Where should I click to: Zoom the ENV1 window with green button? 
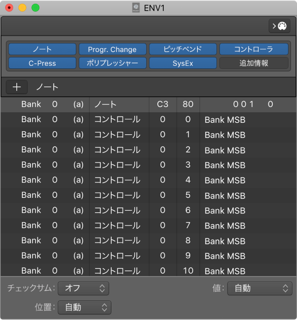tap(35, 8)
